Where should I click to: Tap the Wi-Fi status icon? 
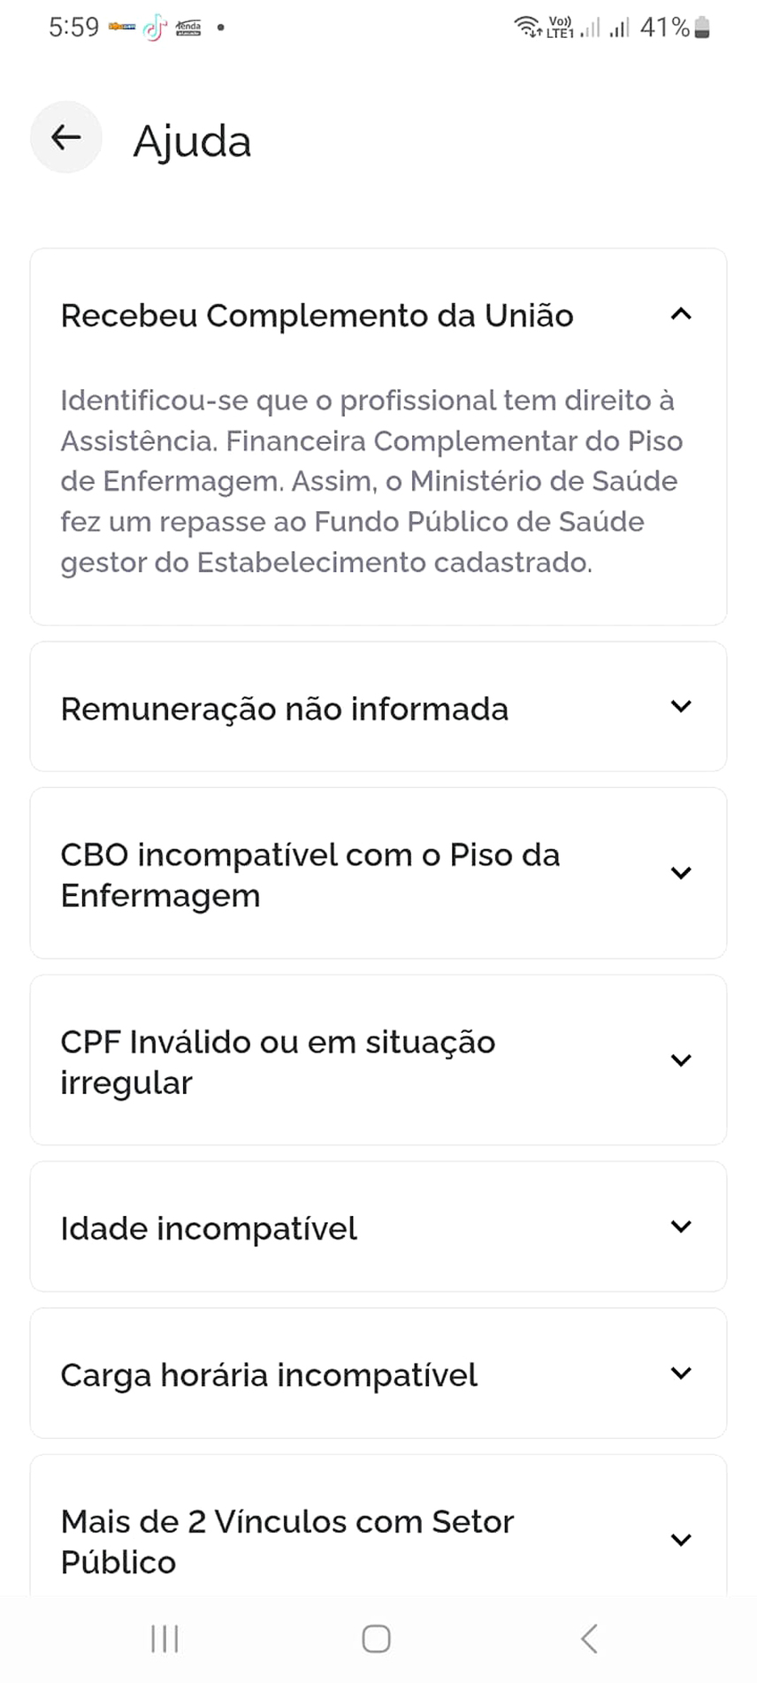(527, 27)
